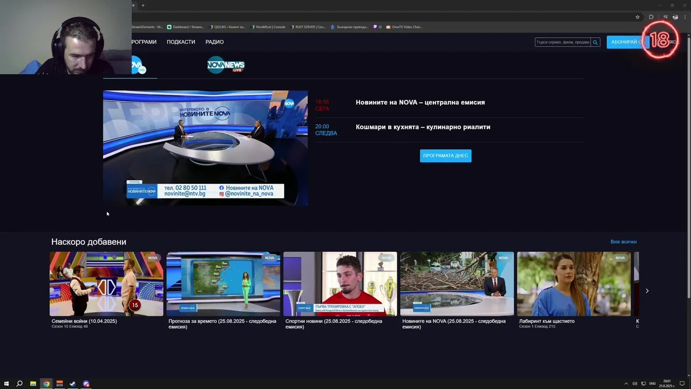
Task: Open the purple app icon in the taskbar
Action: tap(86, 384)
